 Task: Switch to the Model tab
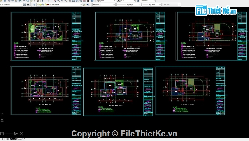[13, 139]
